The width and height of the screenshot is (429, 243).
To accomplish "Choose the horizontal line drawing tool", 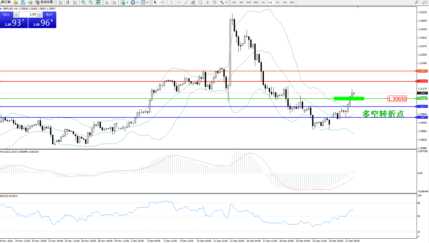I will coord(179,2).
